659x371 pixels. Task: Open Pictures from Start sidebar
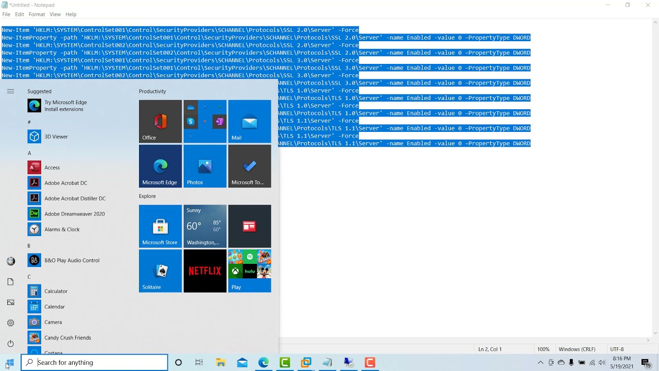click(x=10, y=302)
